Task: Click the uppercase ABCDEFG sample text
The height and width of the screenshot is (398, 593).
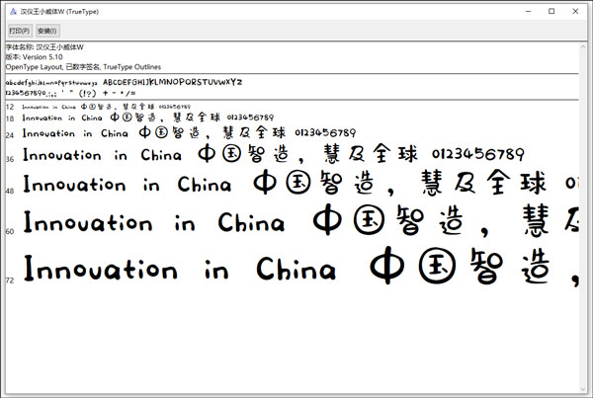Action: click(x=172, y=82)
